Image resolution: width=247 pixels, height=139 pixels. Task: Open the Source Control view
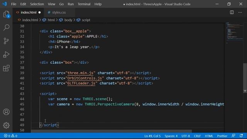[x=6, y=41]
